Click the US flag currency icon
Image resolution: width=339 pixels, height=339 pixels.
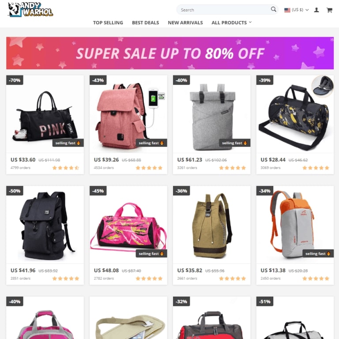point(287,10)
